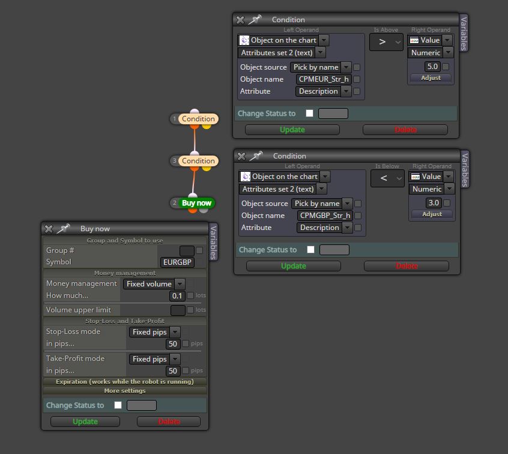Pin the Buy now panel
The image size is (508, 454).
[x=64, y=228]
